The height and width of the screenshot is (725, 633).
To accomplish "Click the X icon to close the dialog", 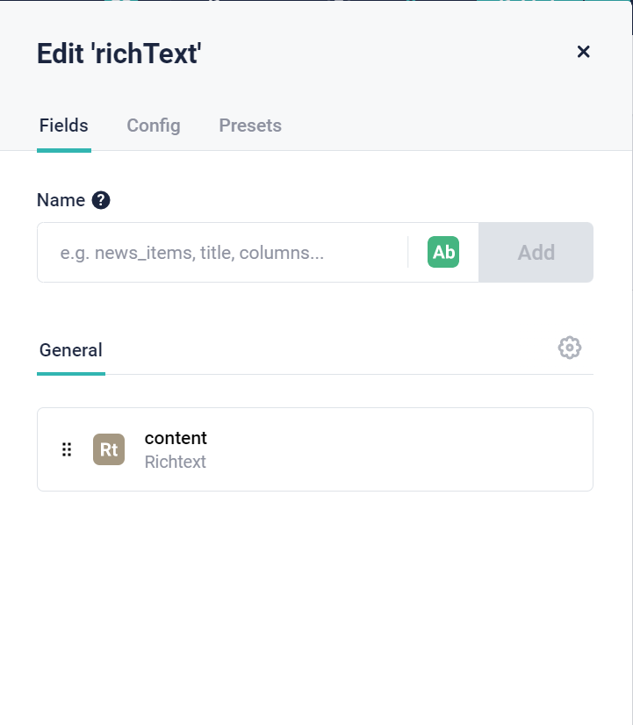I will click(x=584, y=52).
